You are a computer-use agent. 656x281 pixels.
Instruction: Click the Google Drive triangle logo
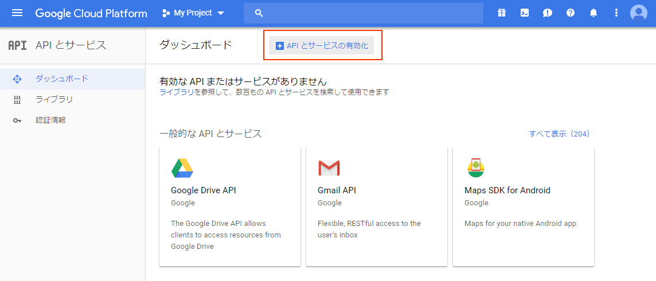click(182, 169)
